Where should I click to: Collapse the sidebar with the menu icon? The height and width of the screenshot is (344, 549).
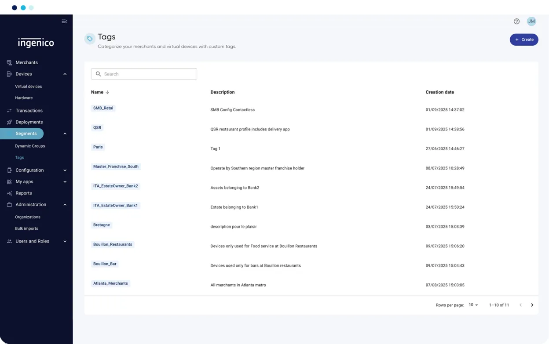(x=64, y=22)
